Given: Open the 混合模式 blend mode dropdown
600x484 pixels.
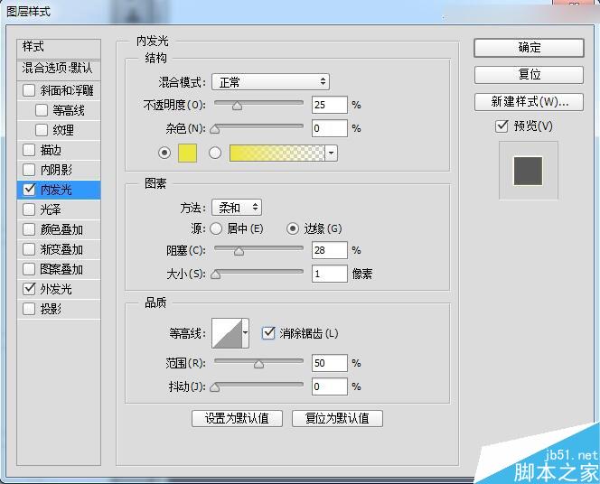Looking at the screenshot, I should tap(270, 82).
